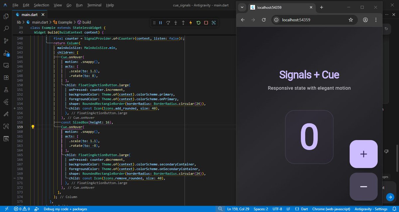Click Step Over in debug toolbar
The image size is (399, 212).
coord(168,23)
